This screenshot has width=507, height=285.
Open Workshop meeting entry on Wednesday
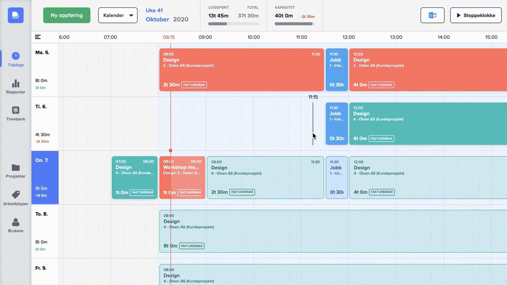(x=182, y=177)
